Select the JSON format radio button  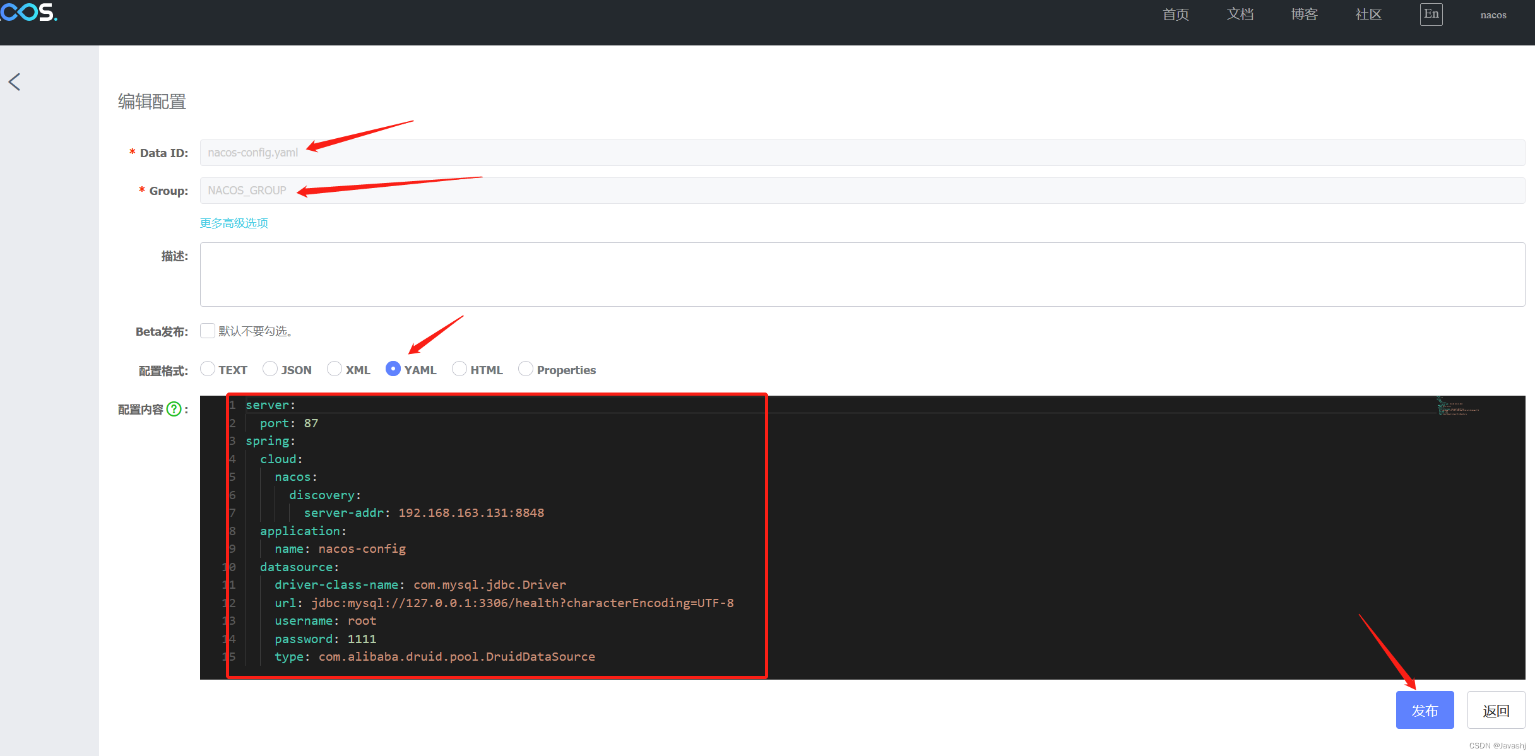click(270, 369)
